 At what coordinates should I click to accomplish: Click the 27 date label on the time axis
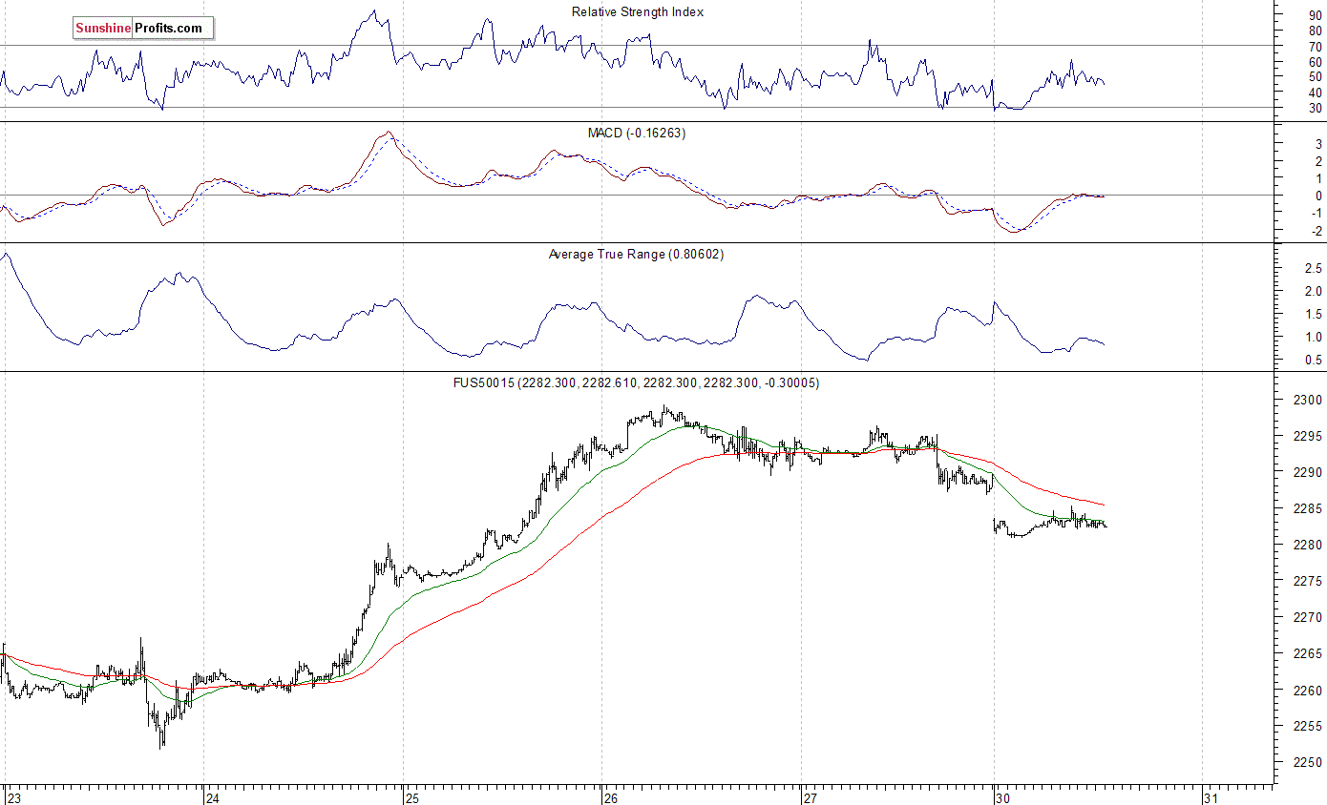(x=810, y=796)
